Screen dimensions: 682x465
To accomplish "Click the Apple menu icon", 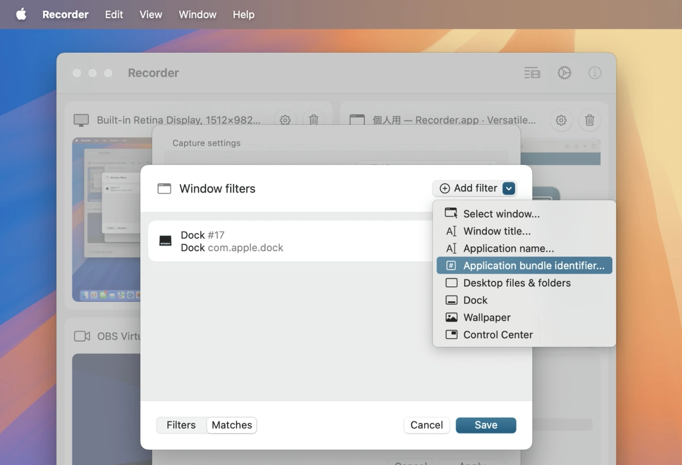I will pyautogui.click(x=21, y=14).
